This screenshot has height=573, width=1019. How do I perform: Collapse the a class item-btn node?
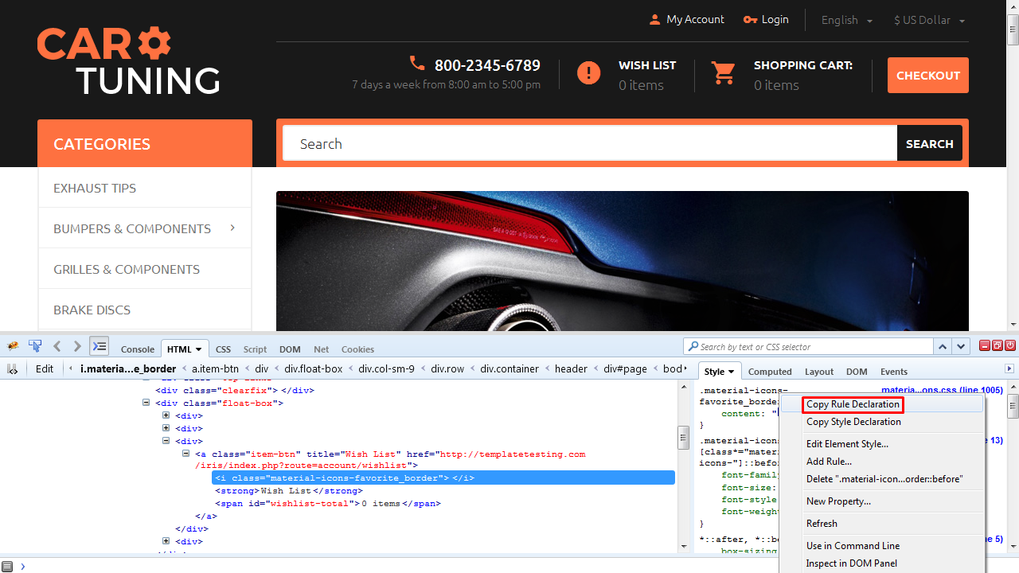[x=186, y=454]
